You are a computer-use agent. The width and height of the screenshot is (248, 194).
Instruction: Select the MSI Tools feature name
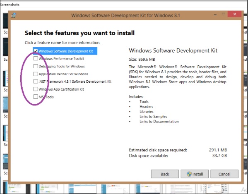(46, 97)
